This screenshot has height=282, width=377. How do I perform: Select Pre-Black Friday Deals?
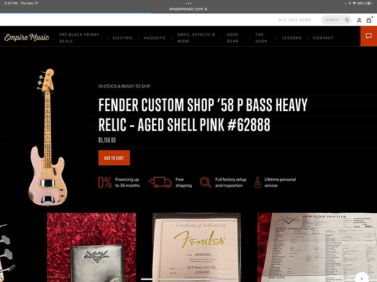79,38
